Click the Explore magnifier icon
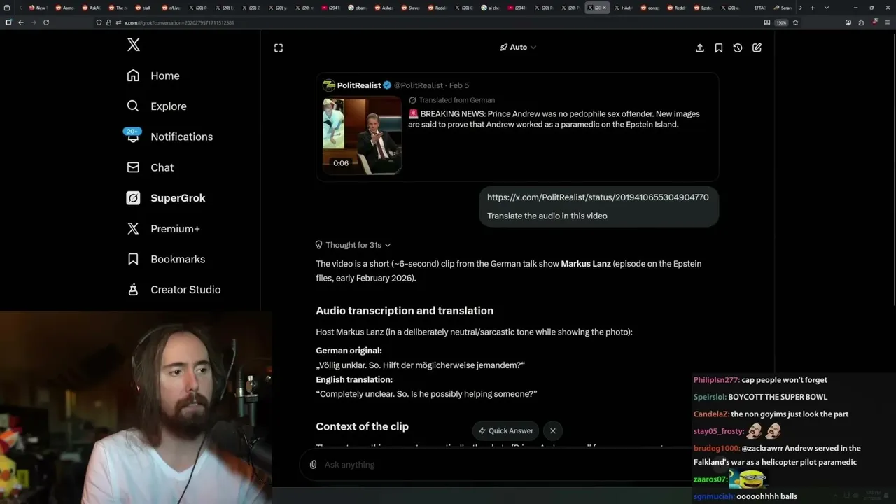 click(x=133, y=106)
